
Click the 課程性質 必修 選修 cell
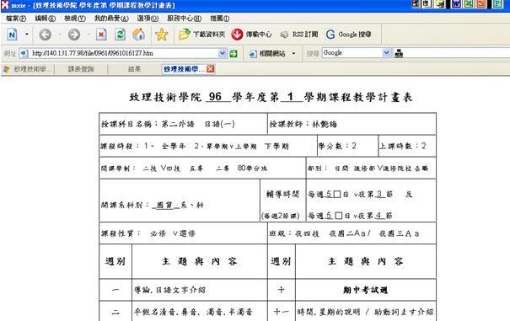(x=183, y=233)
